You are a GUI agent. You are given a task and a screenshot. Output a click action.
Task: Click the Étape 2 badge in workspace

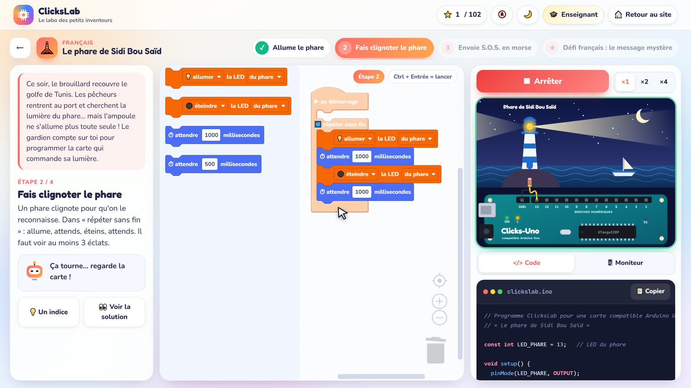point(369,77)
